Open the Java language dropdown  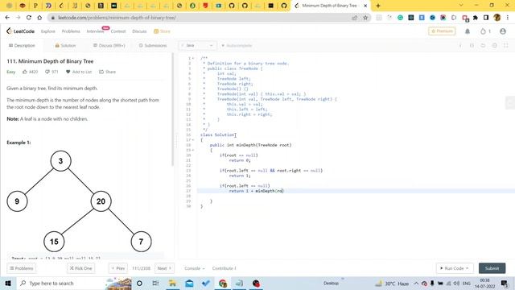[x=197, y=45]
